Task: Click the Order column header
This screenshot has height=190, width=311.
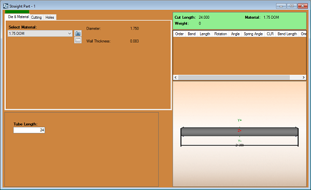Action: pos(179,34)
